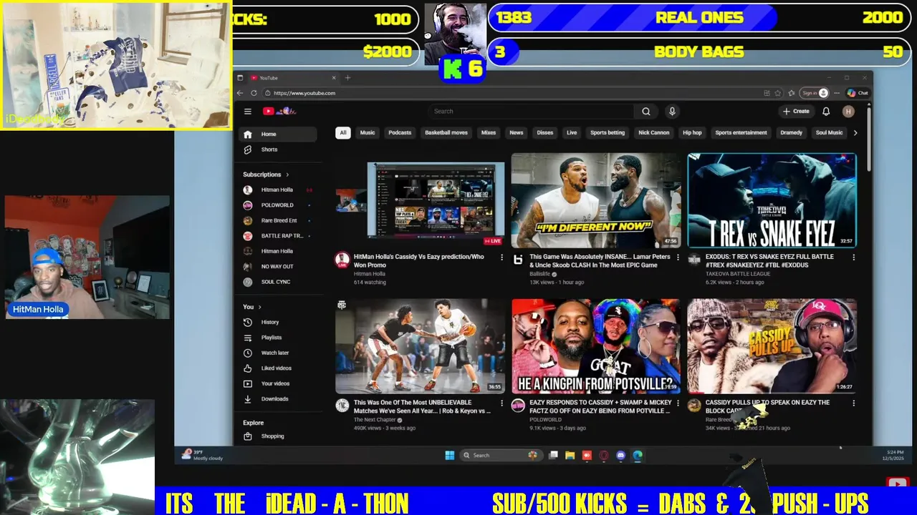Open Windows Start menu on taskbar
917x515 pixels.
449,455
